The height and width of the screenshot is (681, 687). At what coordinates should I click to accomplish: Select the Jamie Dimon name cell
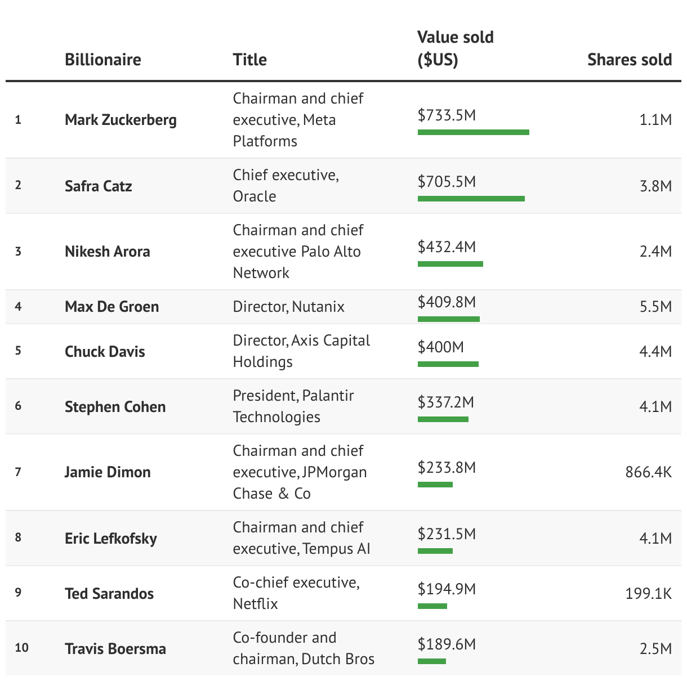click(108, 472)
